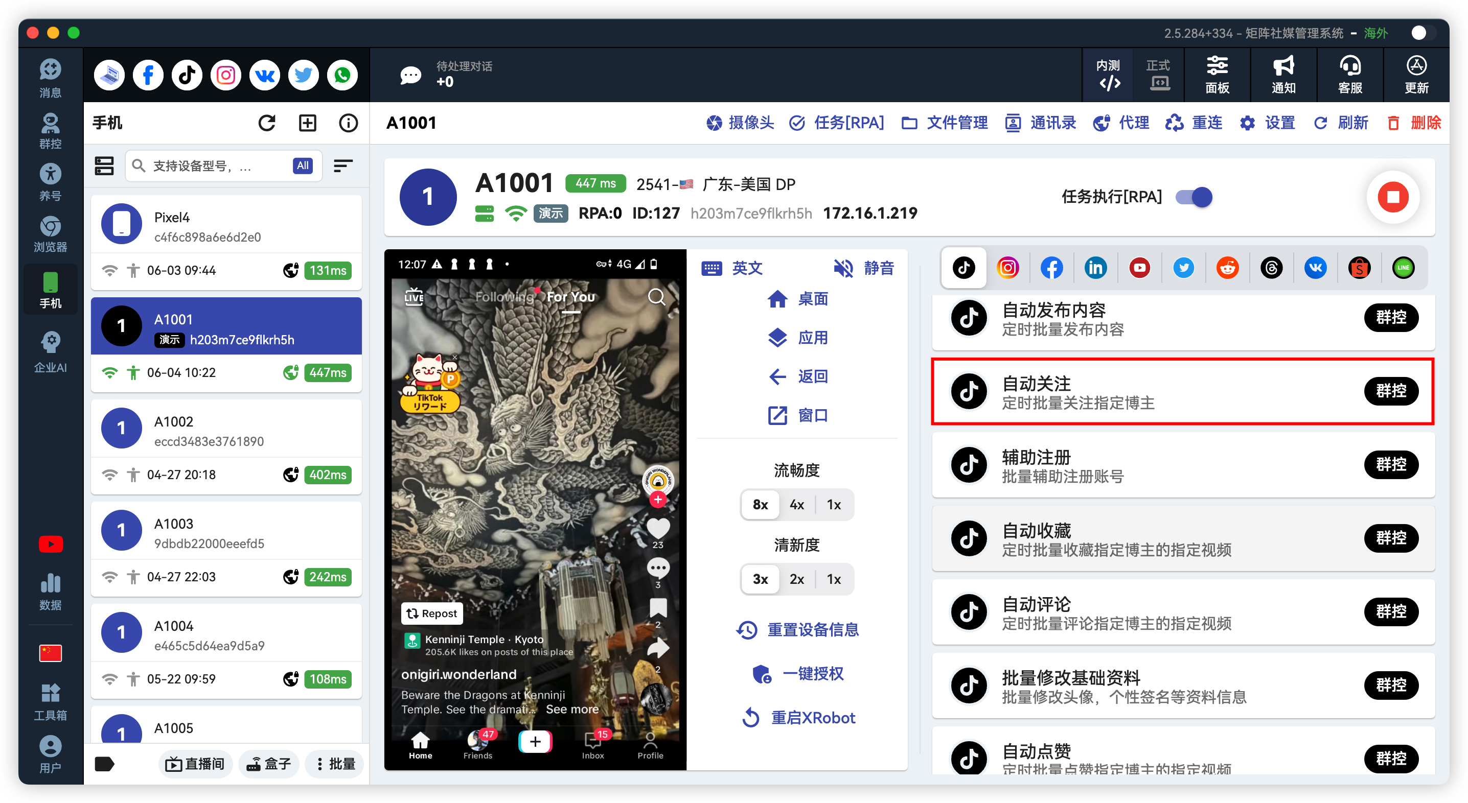Click 群控 button for 自动发布内容
The image size is (1468, 803).
click(1391, 317)
